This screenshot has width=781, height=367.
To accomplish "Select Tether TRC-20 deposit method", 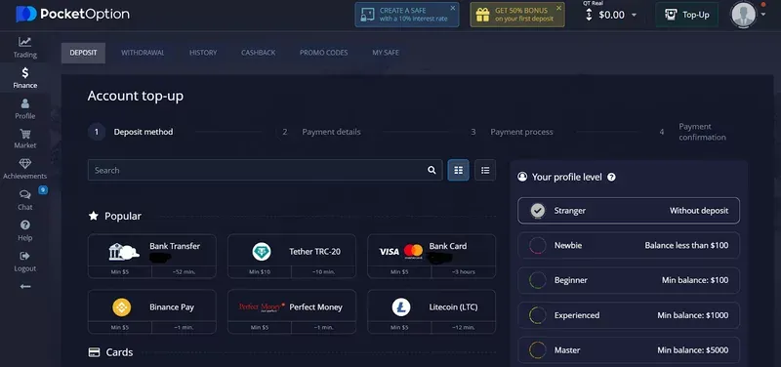I will coord(292,256).
